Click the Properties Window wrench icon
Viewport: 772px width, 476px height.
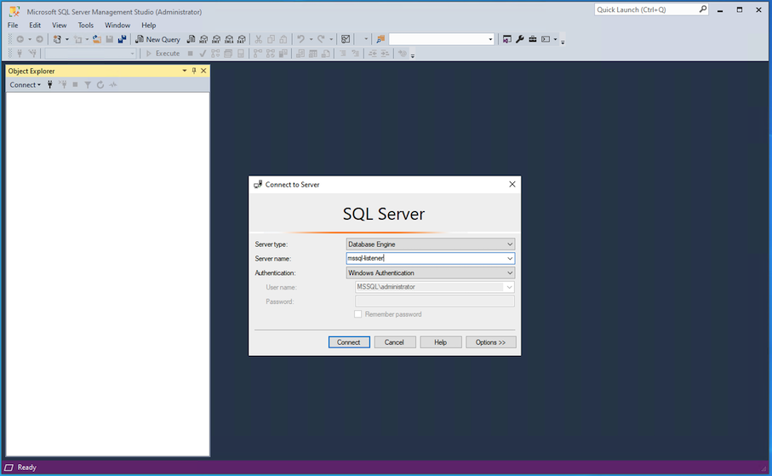tap(520, 39)
